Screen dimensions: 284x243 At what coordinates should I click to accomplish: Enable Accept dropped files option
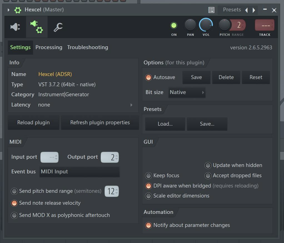[x=208, y=176]
